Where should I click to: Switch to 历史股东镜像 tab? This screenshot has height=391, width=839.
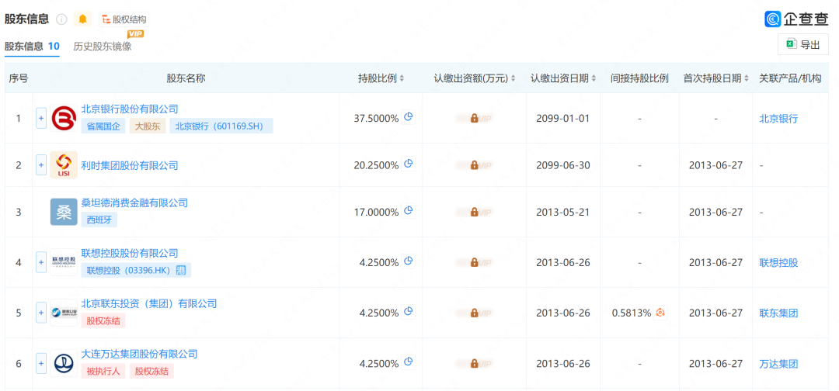pos(103,47)
